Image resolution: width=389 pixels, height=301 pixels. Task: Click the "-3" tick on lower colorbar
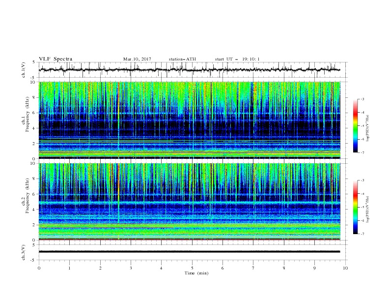click(362, 181)
